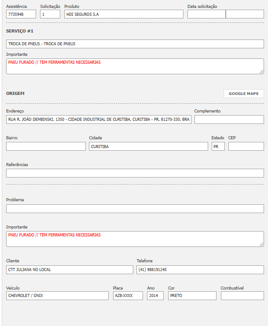This screenshot has height=326, width=268.
Task: Click the first Data solicitação field
Action: pos(206,14)
